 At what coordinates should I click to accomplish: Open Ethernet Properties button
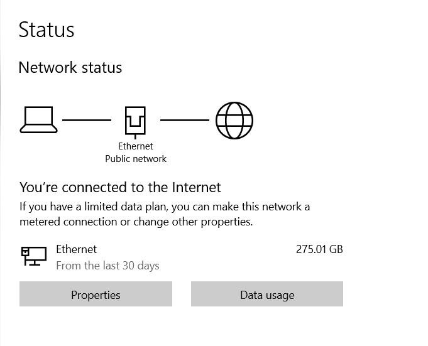pos(96,295)
